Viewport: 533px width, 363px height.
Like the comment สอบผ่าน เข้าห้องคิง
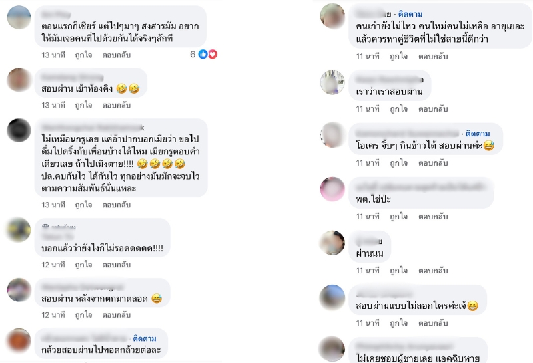pos(84,105)
